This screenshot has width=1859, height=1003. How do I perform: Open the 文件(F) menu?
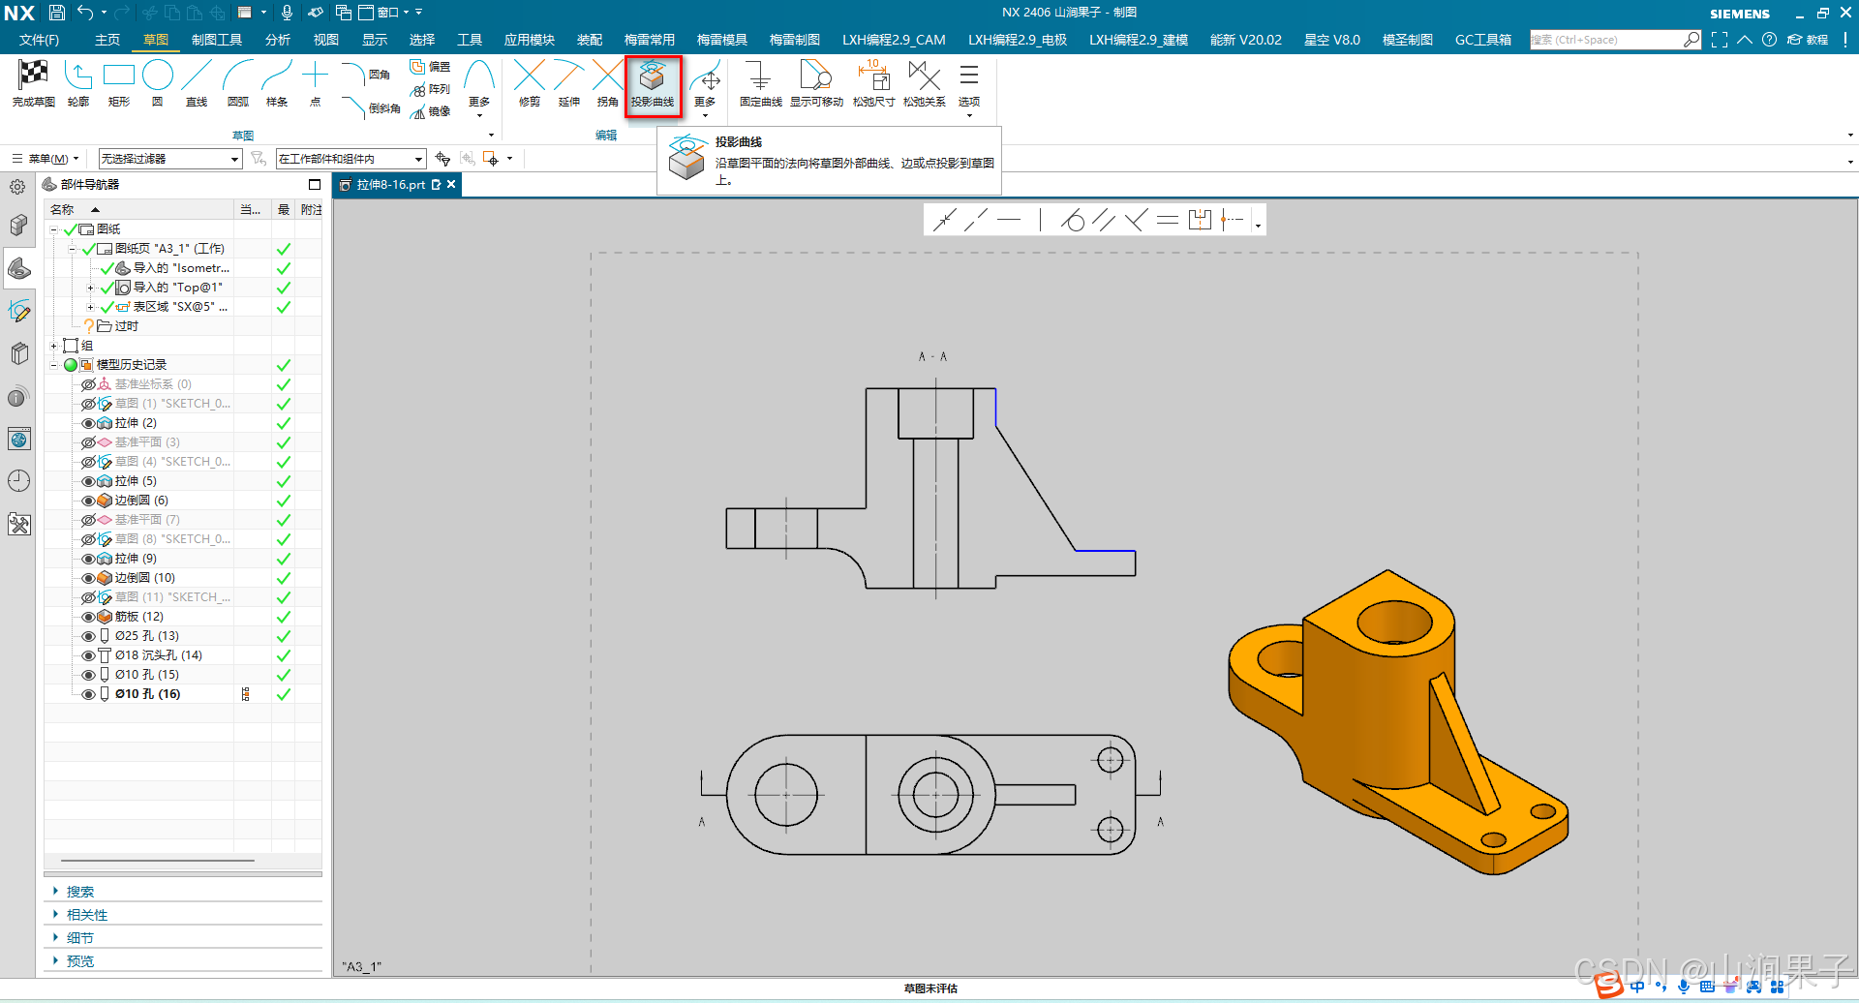pyautogui.click(x=39, y=40)
